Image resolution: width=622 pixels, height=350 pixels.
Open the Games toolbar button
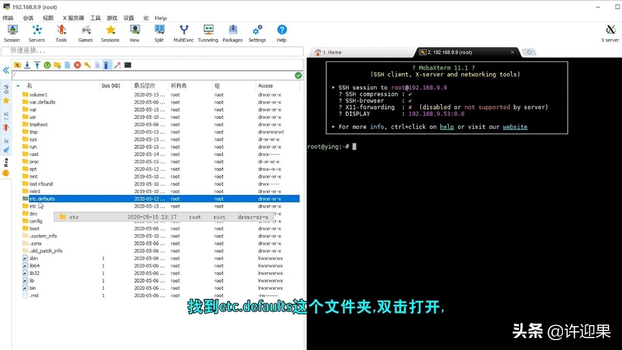click(x=86, y=33)
